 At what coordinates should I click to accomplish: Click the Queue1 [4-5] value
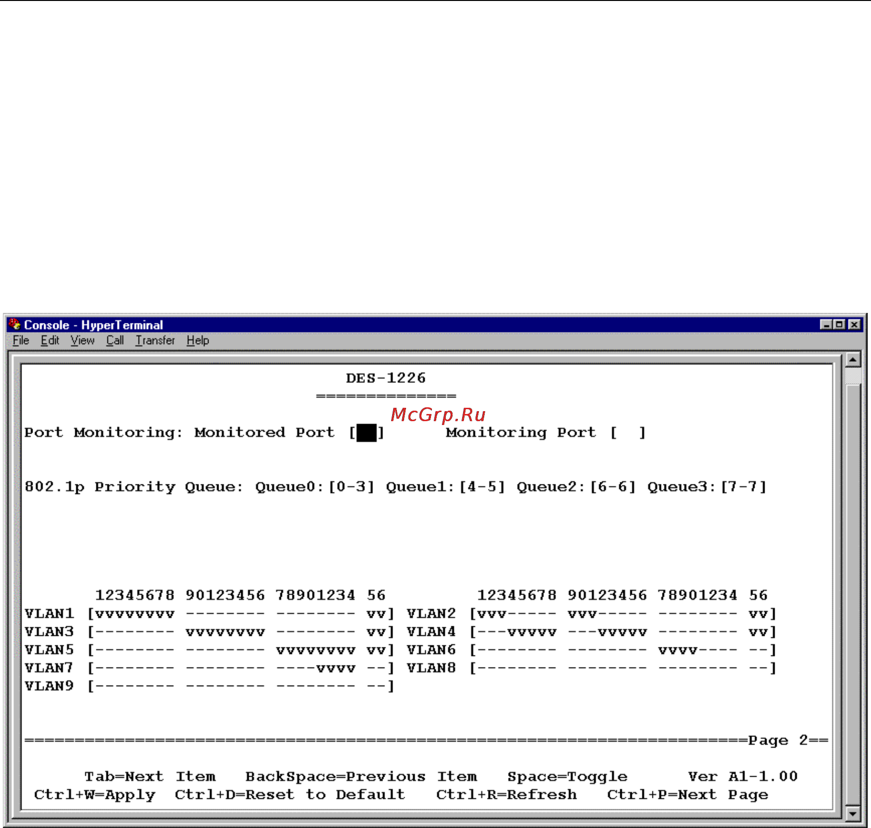(x=482, y=487)
